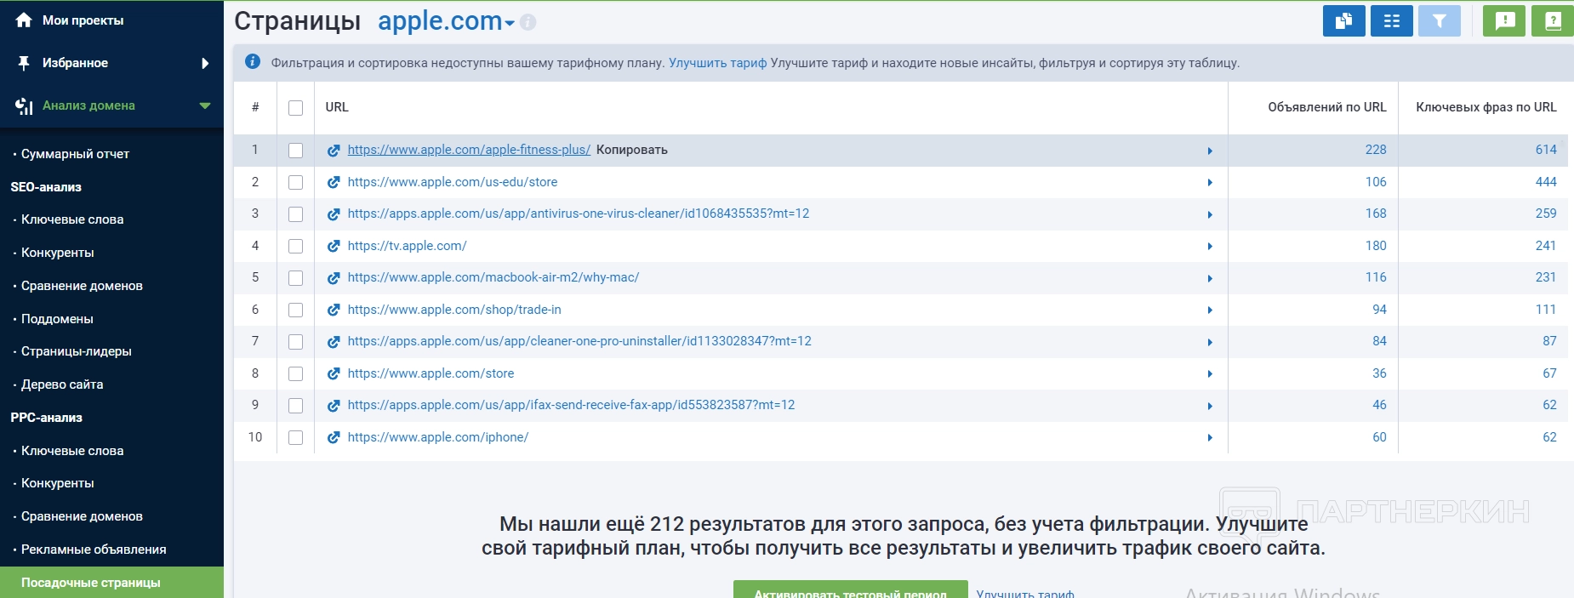The image size is (1574, 598).
Task: Open Дерево сайта sidebar item
Action: pos(62,384)
